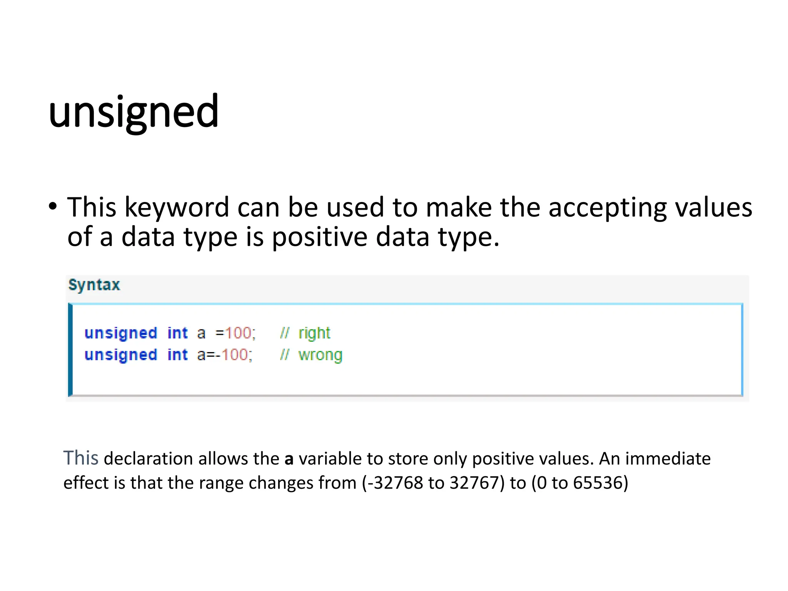The height and width of the screenshot is (591, 788).
Task: Click the first 'unsigned' keyword in code
Action: 121,334
